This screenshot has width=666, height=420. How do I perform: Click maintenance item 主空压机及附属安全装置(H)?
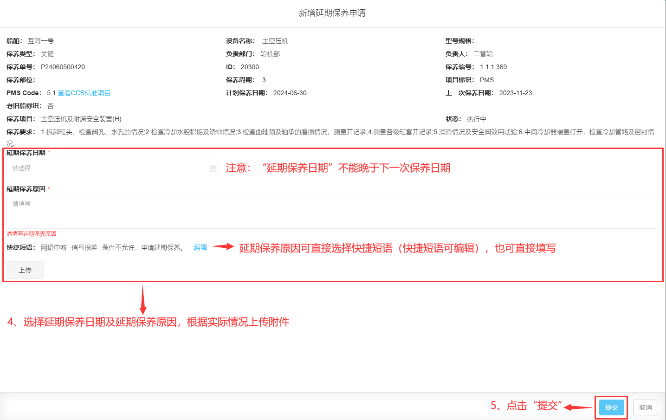pyautogui.click(x=81, y=119)
